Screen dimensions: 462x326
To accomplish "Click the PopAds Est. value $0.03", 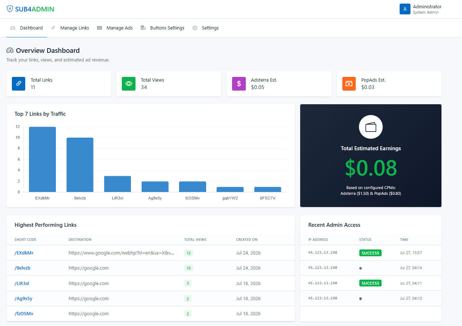I will [x=368, y=87].
